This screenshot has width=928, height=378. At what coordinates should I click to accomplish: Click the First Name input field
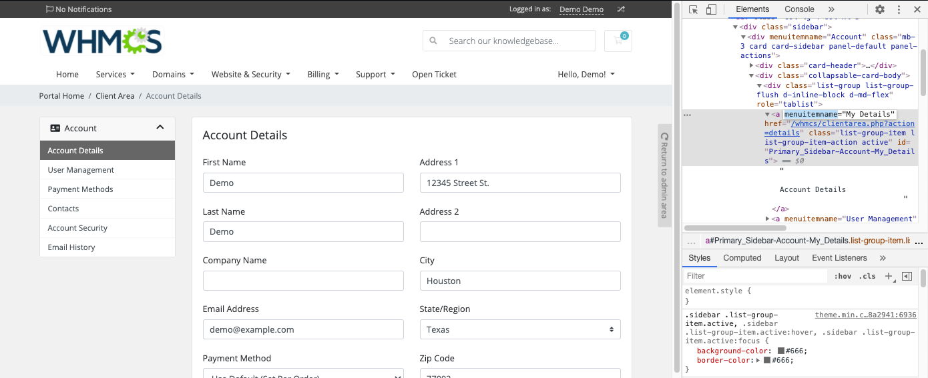[303, 183]
